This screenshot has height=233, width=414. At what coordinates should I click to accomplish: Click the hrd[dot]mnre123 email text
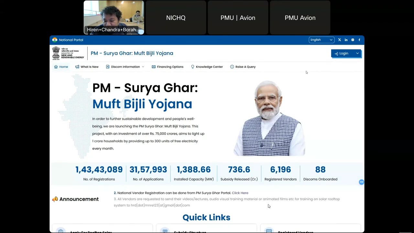coord(160,205)
